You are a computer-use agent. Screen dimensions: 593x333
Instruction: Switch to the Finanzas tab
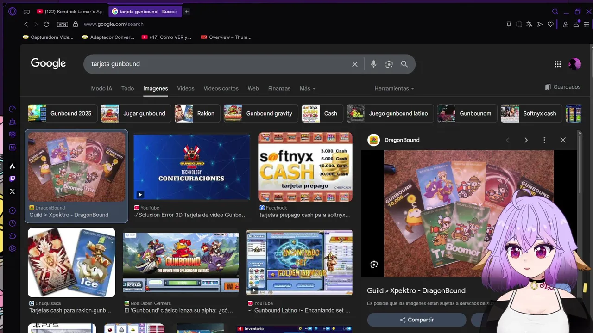(279, 88)
